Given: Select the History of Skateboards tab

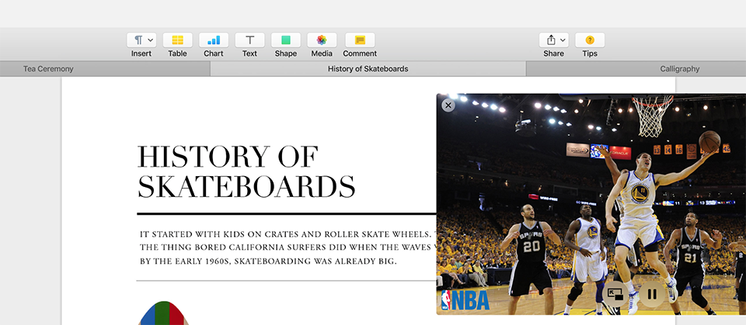Looking at the screenshot, I should click(x=368, y=69).
